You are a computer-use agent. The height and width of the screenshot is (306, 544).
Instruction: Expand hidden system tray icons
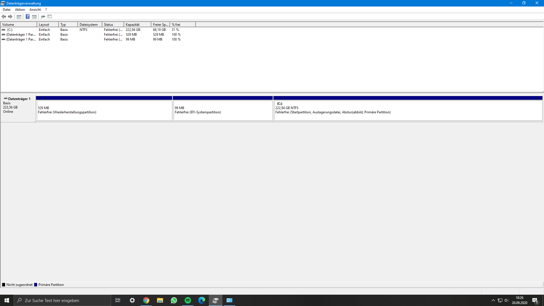point(493,300)
